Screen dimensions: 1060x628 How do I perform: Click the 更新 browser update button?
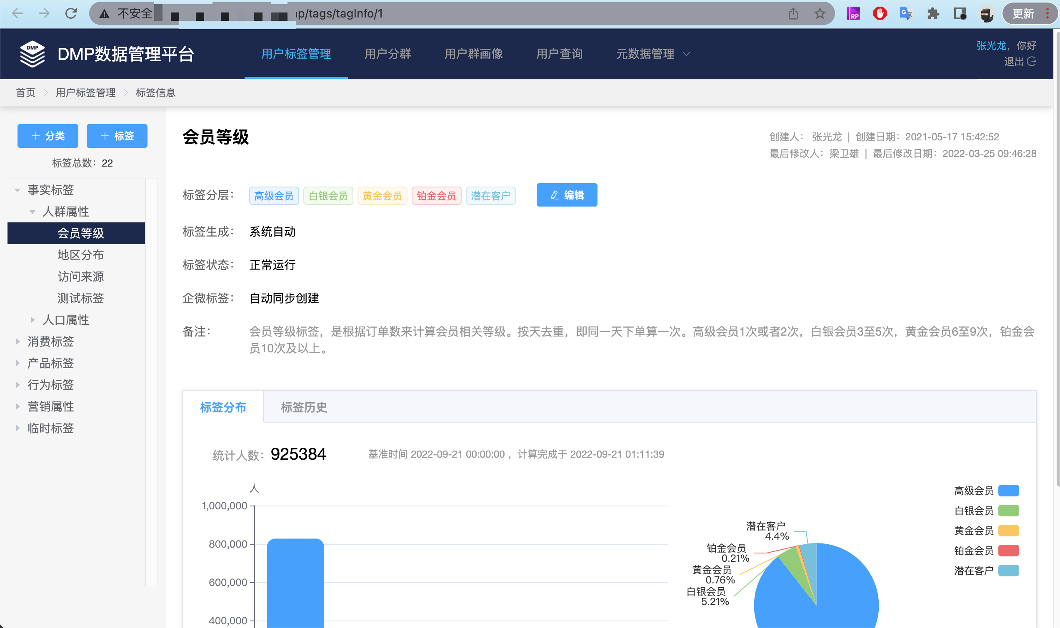click(x=1029, y=14)
